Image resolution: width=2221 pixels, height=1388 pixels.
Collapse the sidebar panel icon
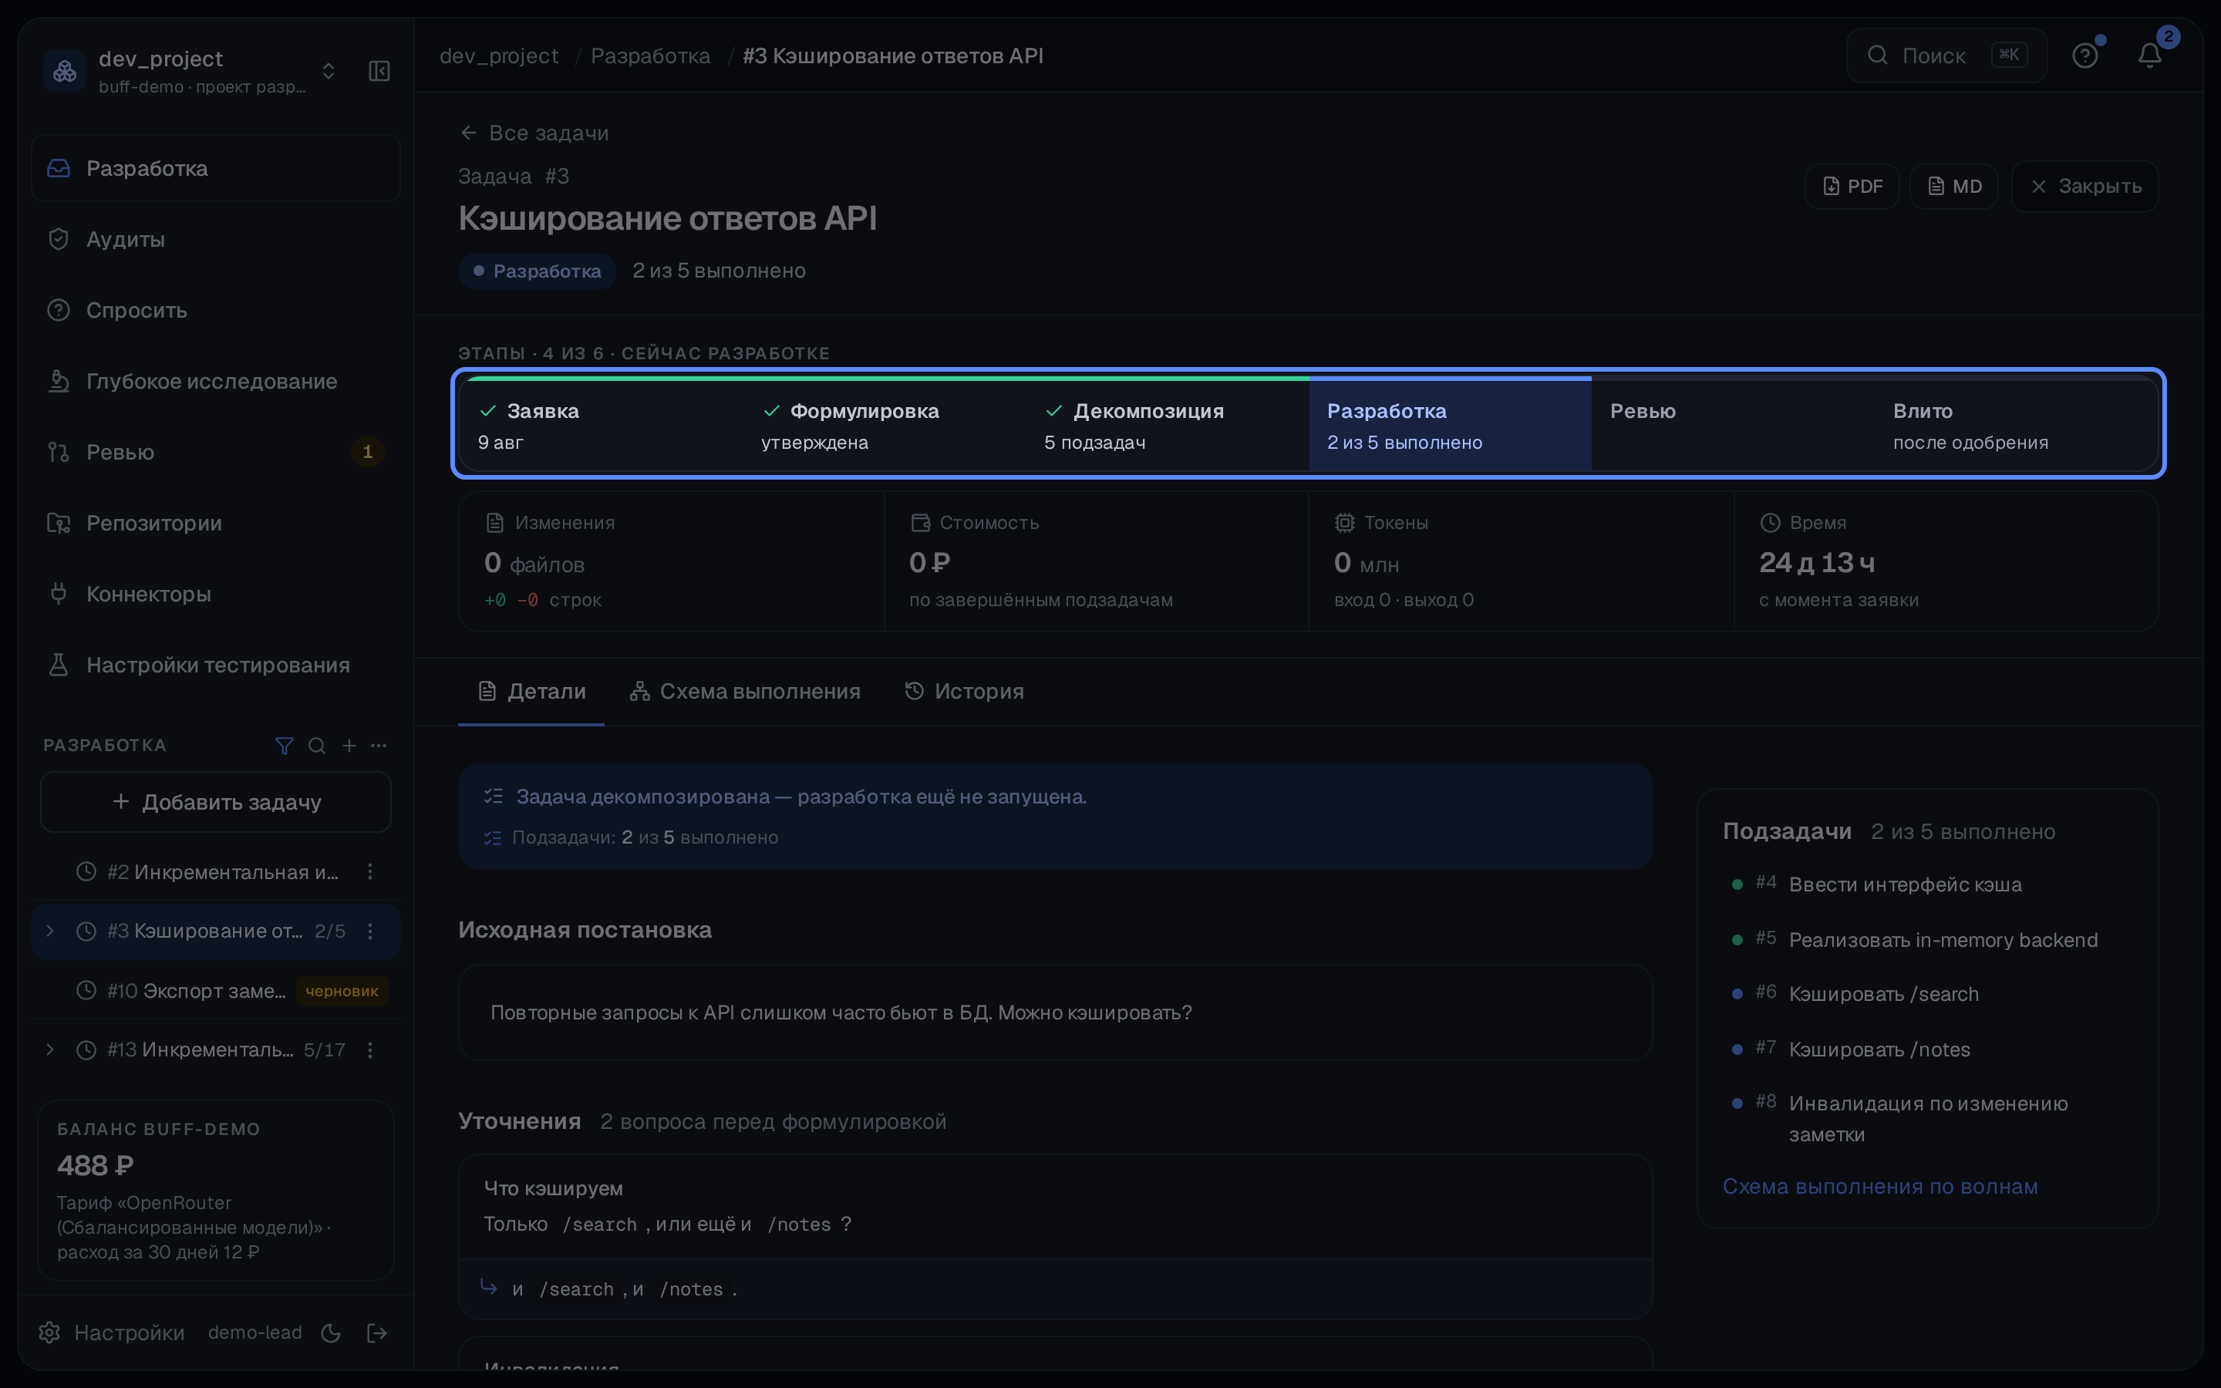coord(379,71)
